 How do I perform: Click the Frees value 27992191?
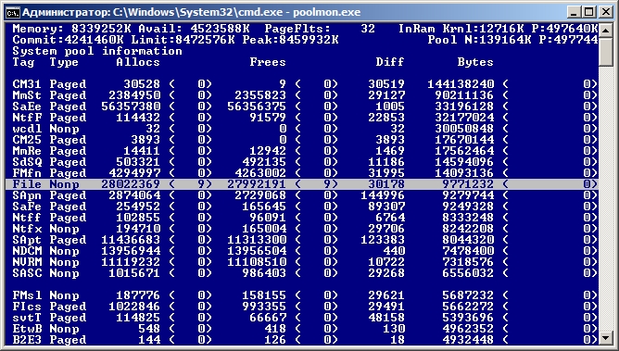tap(257, 184)
